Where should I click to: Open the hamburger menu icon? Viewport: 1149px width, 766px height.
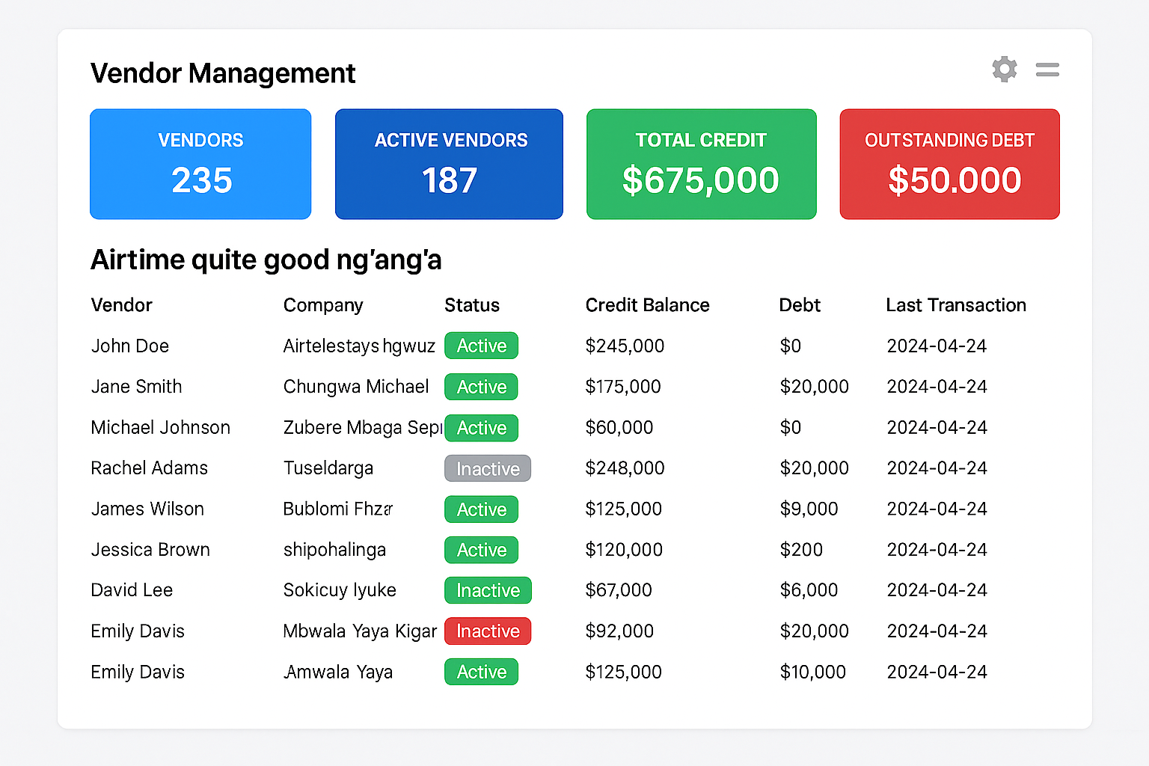point(1047,69)
